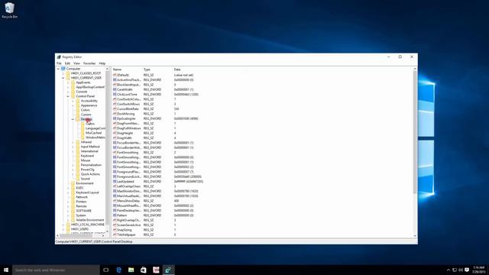Collapse the Desktop key
Screen dimensions: 489x275
click(73, 119)
